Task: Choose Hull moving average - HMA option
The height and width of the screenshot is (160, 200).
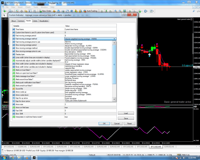Action: pyautogui.click(x=75, y=60)
